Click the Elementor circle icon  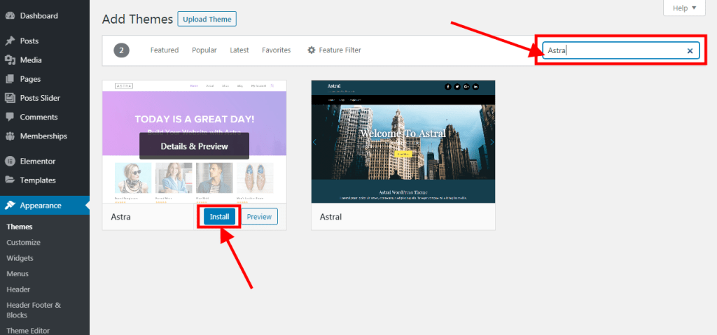(x=10, y=161)
